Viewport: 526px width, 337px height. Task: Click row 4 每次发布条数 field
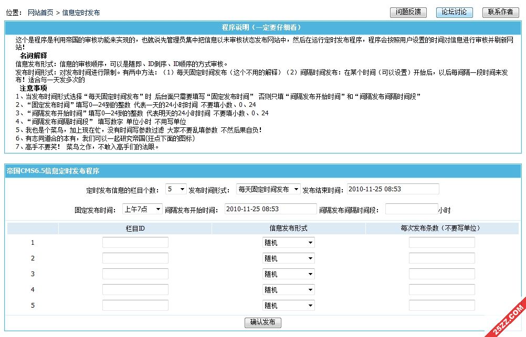pyautogui.click(x=442, y=289)
